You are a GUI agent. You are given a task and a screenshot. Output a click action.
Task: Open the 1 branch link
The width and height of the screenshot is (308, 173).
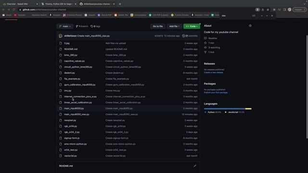(82, 26)
